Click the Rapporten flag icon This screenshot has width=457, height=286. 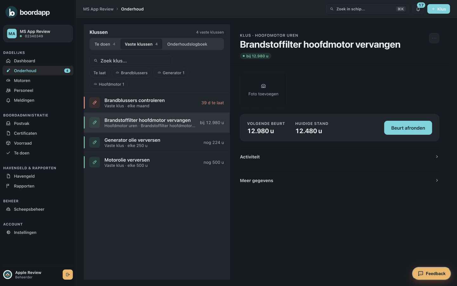point(8,186)
